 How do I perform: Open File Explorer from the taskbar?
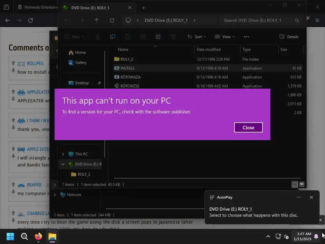coord(52,236)
